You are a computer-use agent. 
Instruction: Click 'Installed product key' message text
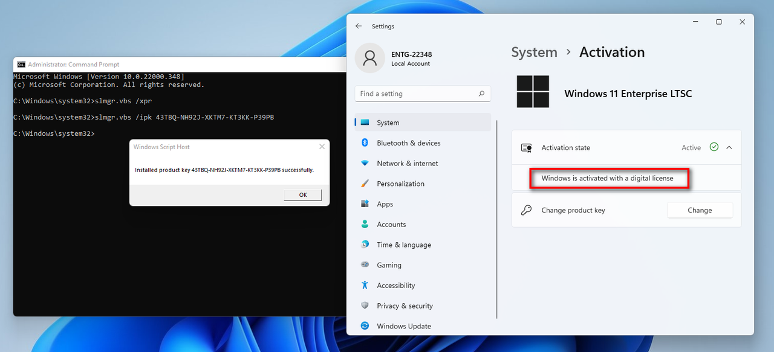(224, 170)
